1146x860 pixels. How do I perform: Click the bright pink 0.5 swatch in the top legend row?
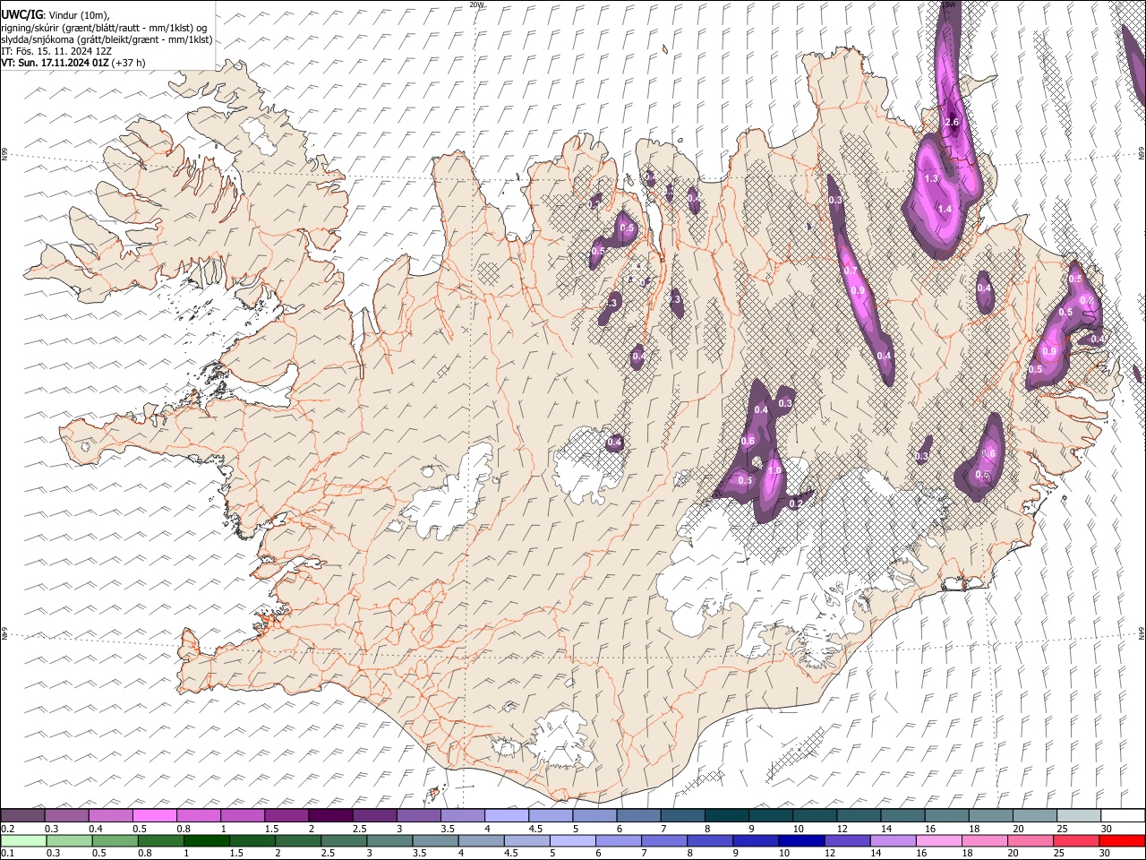coord(154,815)
